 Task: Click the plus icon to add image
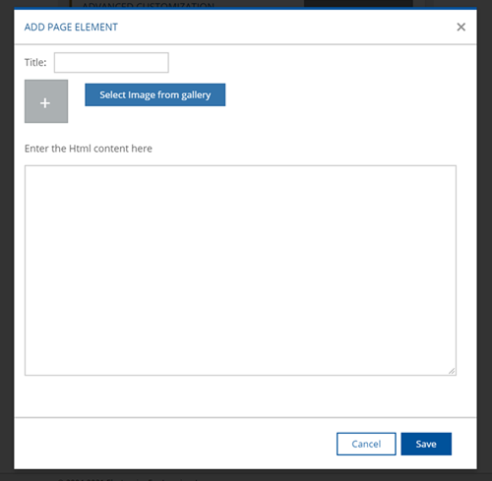(45, 103)
